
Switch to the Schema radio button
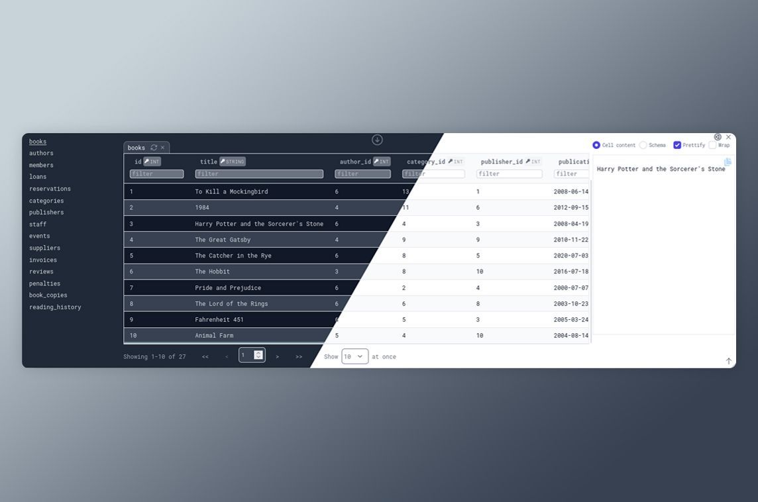[x=643, y=145]
